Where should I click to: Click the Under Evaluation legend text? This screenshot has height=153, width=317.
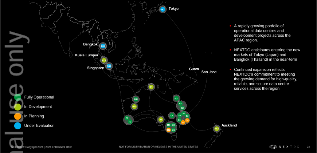pos(39,125)
